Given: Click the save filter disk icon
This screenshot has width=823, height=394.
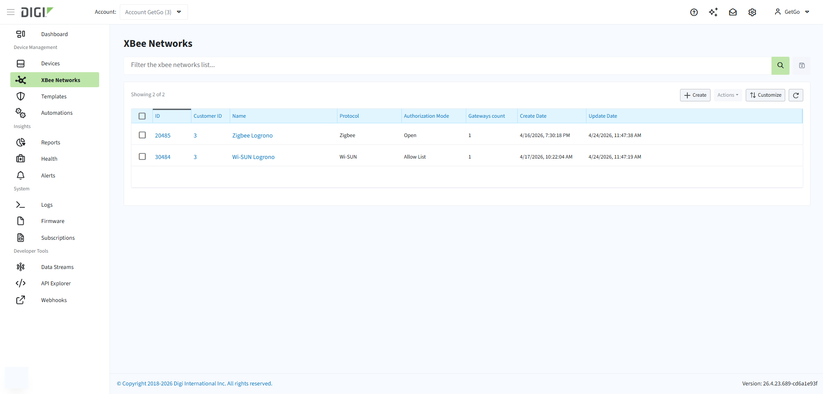Looking at the screenshot, I should click(x=802, y=65).
